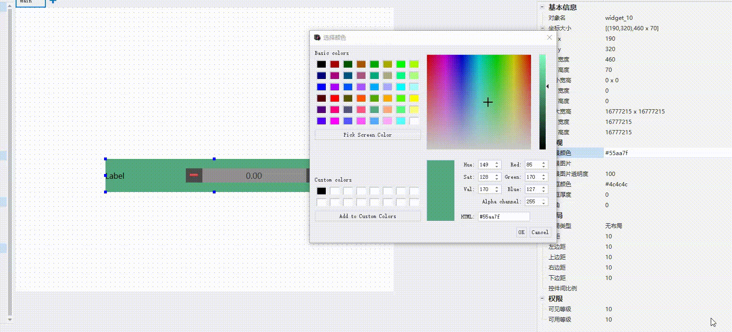Viewport: 732px width, 332px height.
Task: Close the color selection dialog
Action: tap(549, 37)
